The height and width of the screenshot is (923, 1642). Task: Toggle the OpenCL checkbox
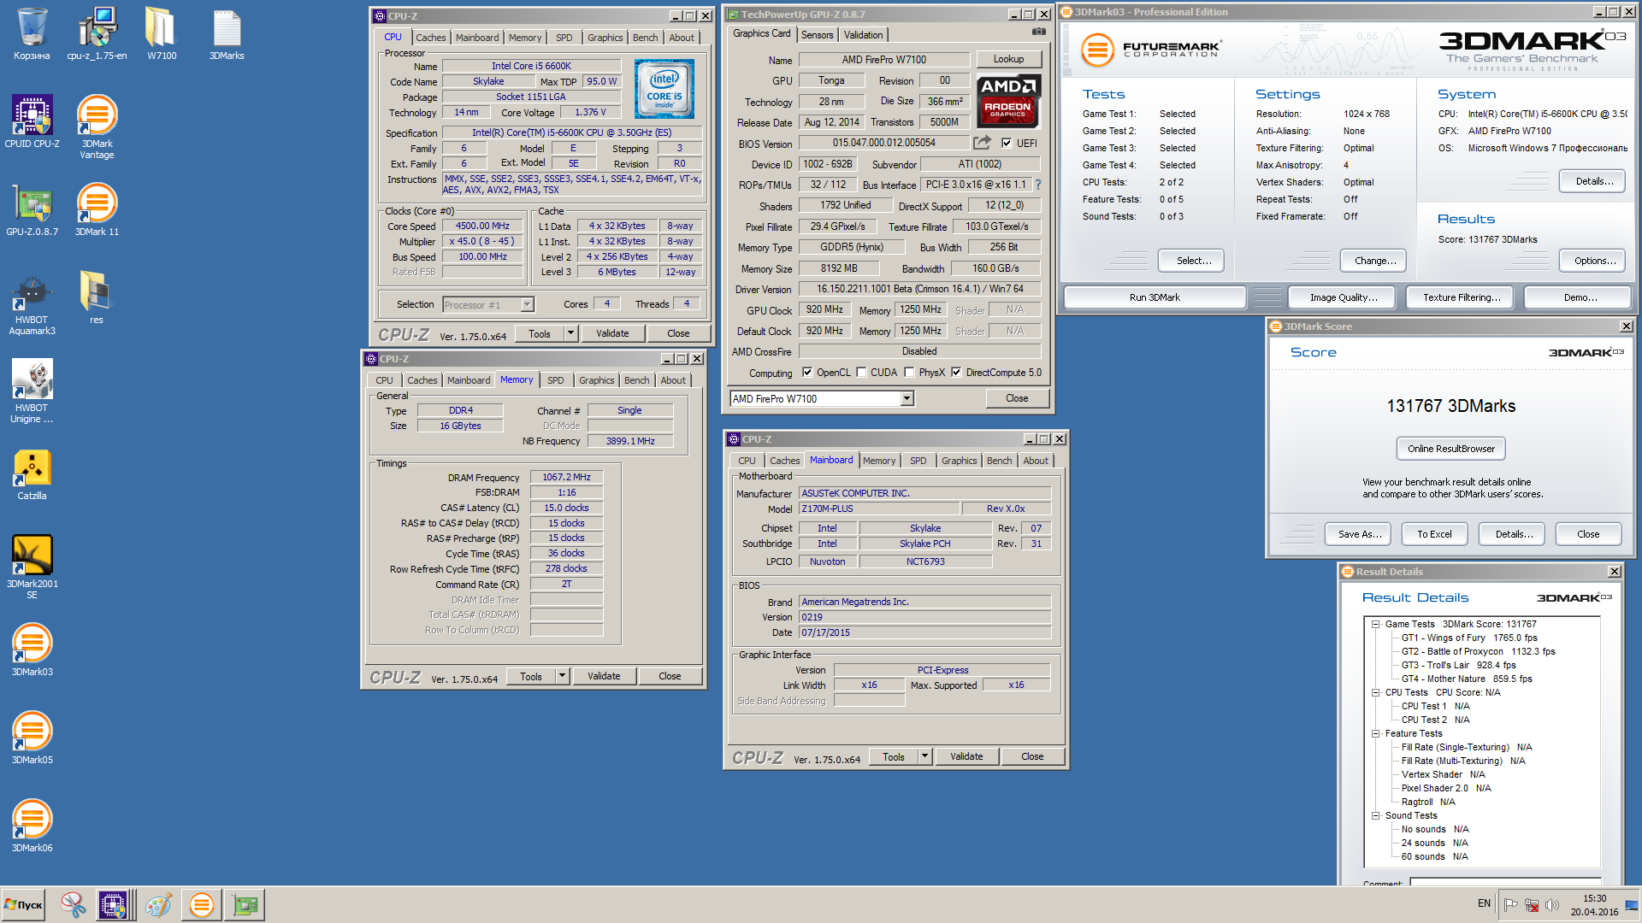coord(807,373)
